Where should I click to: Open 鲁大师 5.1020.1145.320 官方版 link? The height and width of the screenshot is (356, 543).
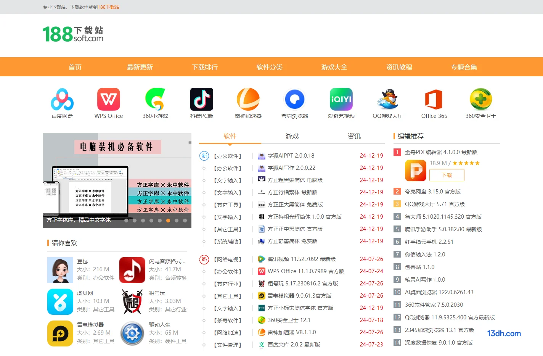443,217
